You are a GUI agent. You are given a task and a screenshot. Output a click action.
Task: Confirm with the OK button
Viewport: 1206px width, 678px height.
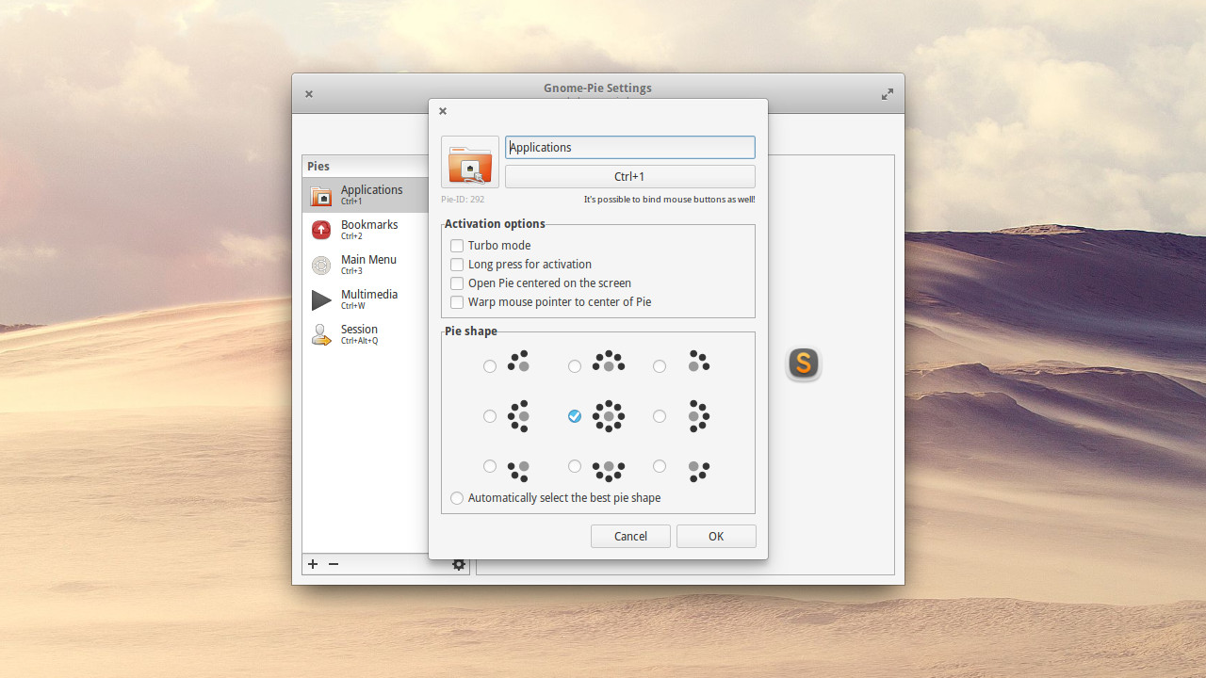click(x=716, y=536)
